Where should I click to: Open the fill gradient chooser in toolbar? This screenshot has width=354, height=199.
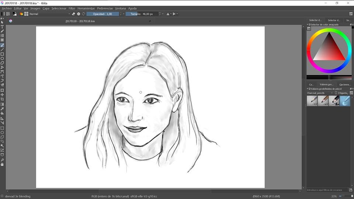(x=3, y=14)
